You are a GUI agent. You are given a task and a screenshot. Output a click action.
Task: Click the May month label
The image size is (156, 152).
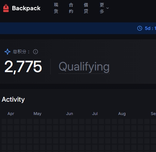(x=37, y=114)
